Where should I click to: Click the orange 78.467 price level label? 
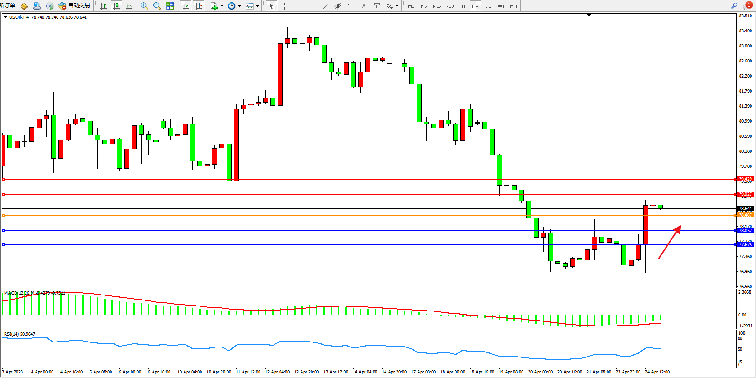(745, 215)
